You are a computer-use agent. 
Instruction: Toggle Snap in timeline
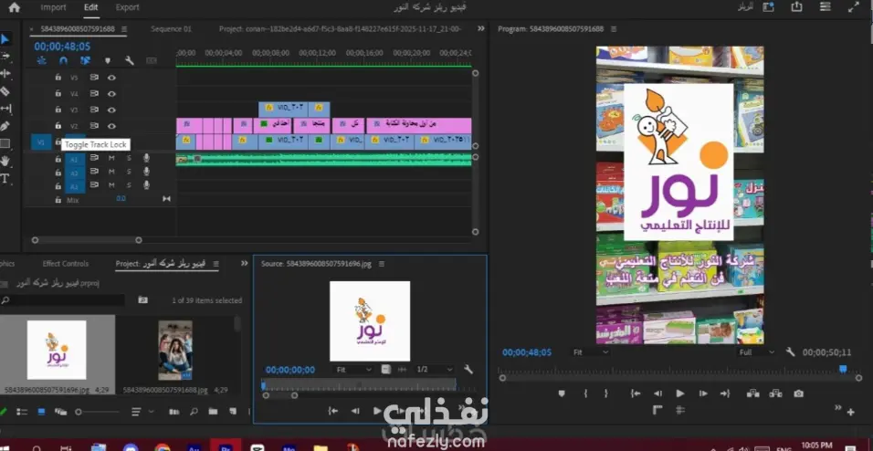coord(63,60)
